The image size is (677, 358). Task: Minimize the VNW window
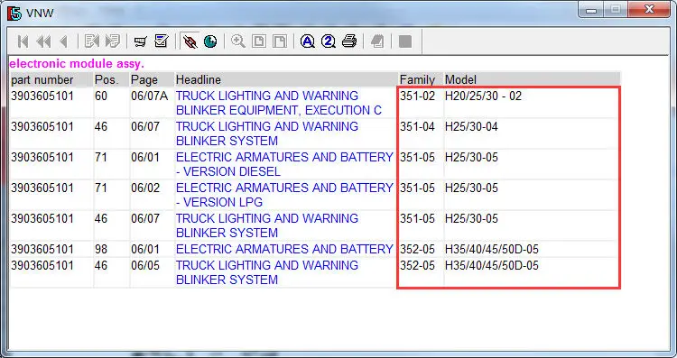[591, 10]
